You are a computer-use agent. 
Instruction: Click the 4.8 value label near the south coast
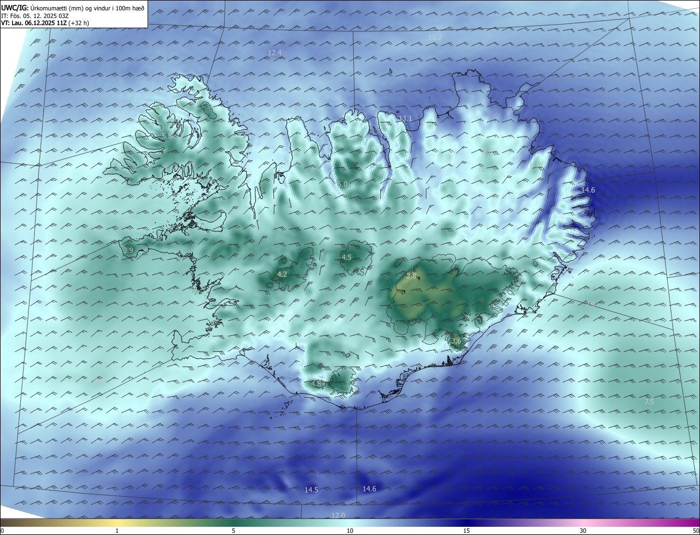pos(316,384)
